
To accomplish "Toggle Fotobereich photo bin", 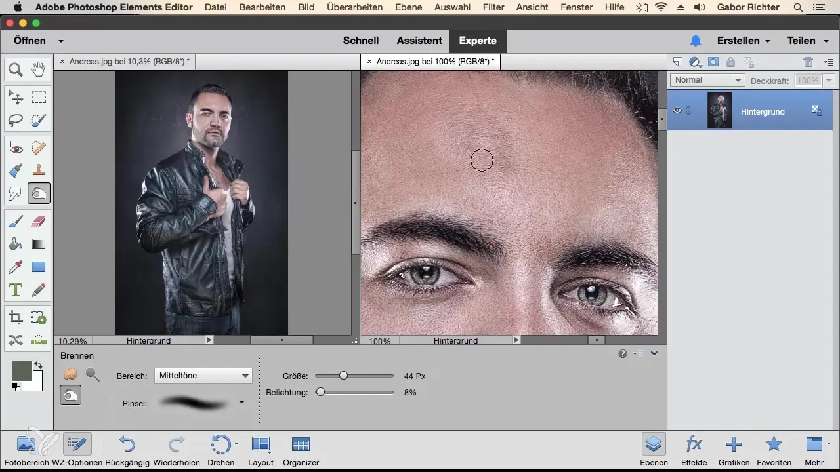I will [26, 450].
